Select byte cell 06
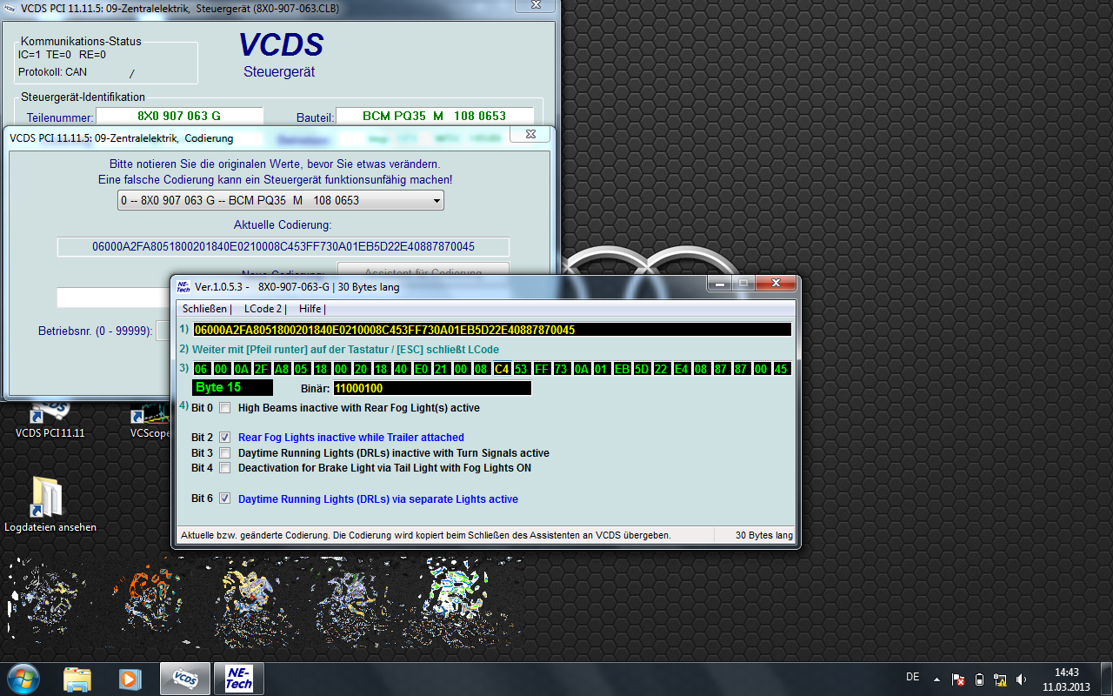Image resolution: width=1113 pixels, height=696 pixels. pyautogui.click(x=201, y=369)
